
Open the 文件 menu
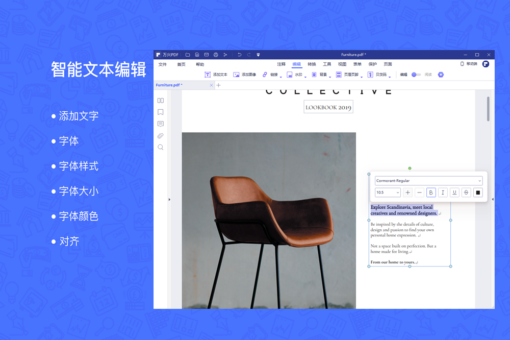tap(163, 64)
